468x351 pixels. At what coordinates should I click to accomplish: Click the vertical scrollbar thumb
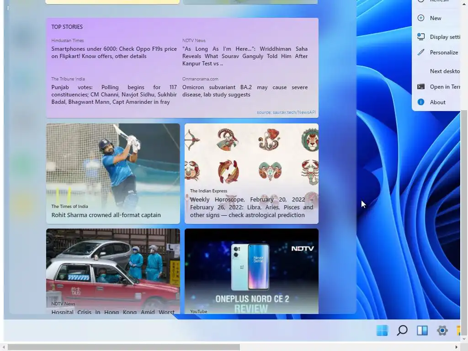click(x=464, y=223)
